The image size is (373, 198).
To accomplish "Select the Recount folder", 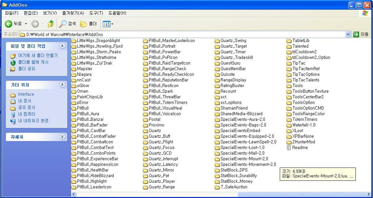I will [x=228, y=91].
